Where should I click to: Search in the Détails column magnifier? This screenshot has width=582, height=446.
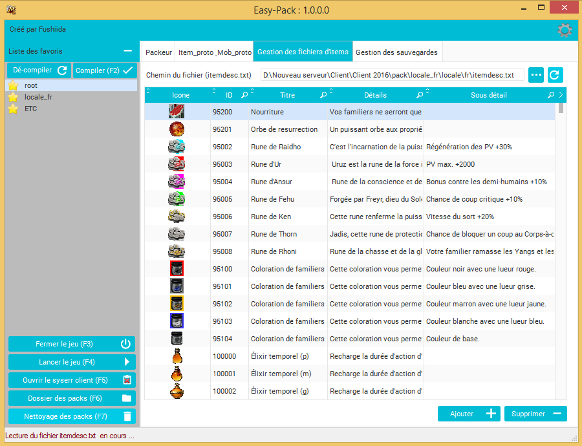tap(420, 96)
